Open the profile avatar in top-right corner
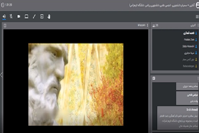This screenshot has height=133, width=199. point(197,5)
